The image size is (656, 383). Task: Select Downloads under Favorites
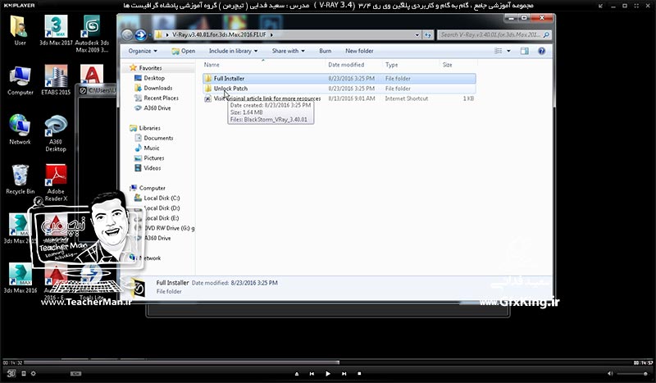(x=153, y=88)
